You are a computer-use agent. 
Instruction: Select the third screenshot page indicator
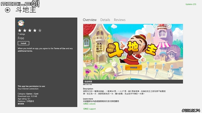click(x=91, y=84)
